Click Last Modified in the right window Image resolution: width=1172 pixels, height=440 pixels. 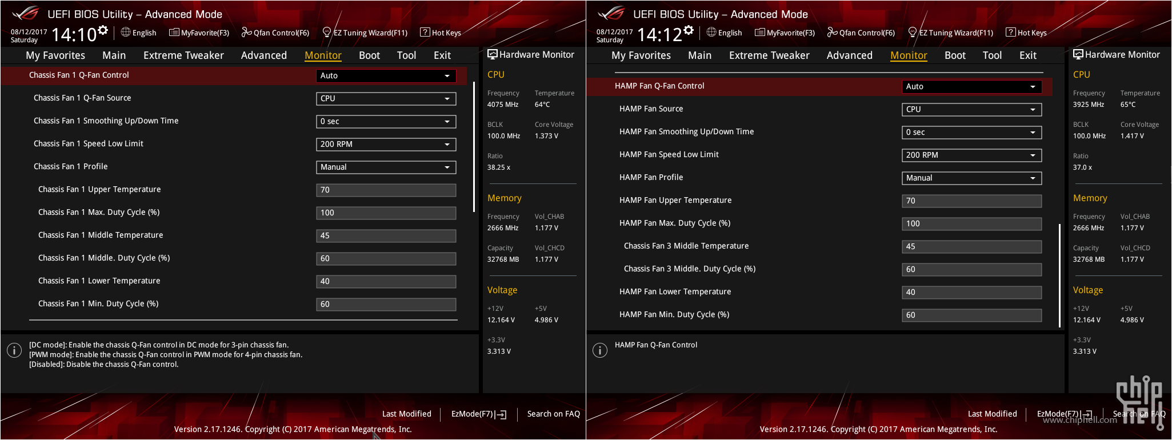[992, 414]
